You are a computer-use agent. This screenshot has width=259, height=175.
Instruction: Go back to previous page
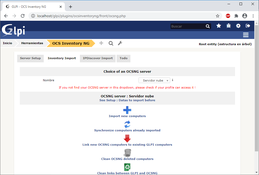point(6,16)
